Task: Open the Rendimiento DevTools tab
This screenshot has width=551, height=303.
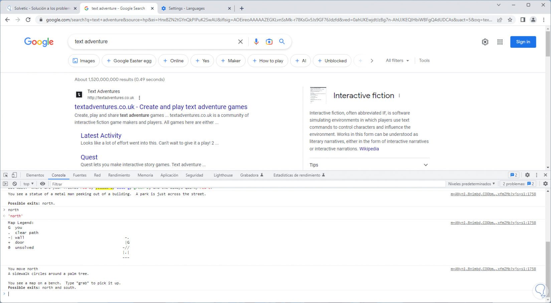Action: (119, 175)
